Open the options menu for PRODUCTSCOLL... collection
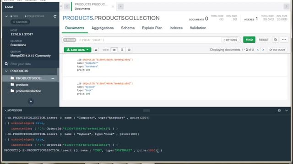 [53, 78]
